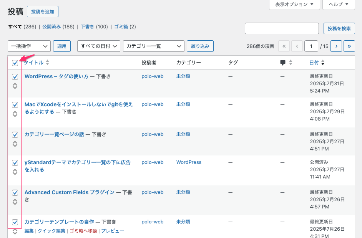Click the reorder handle under MacでXcode post
This screenshot has height=238, width=362.
pyautogui.click(x=15, y=114)
